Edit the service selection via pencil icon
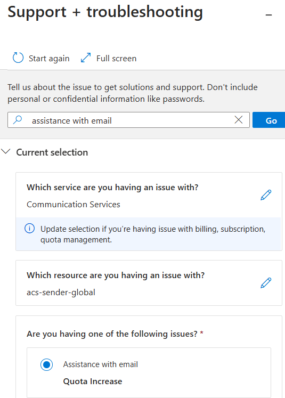 pyautogui.click(x=266, y=195)
